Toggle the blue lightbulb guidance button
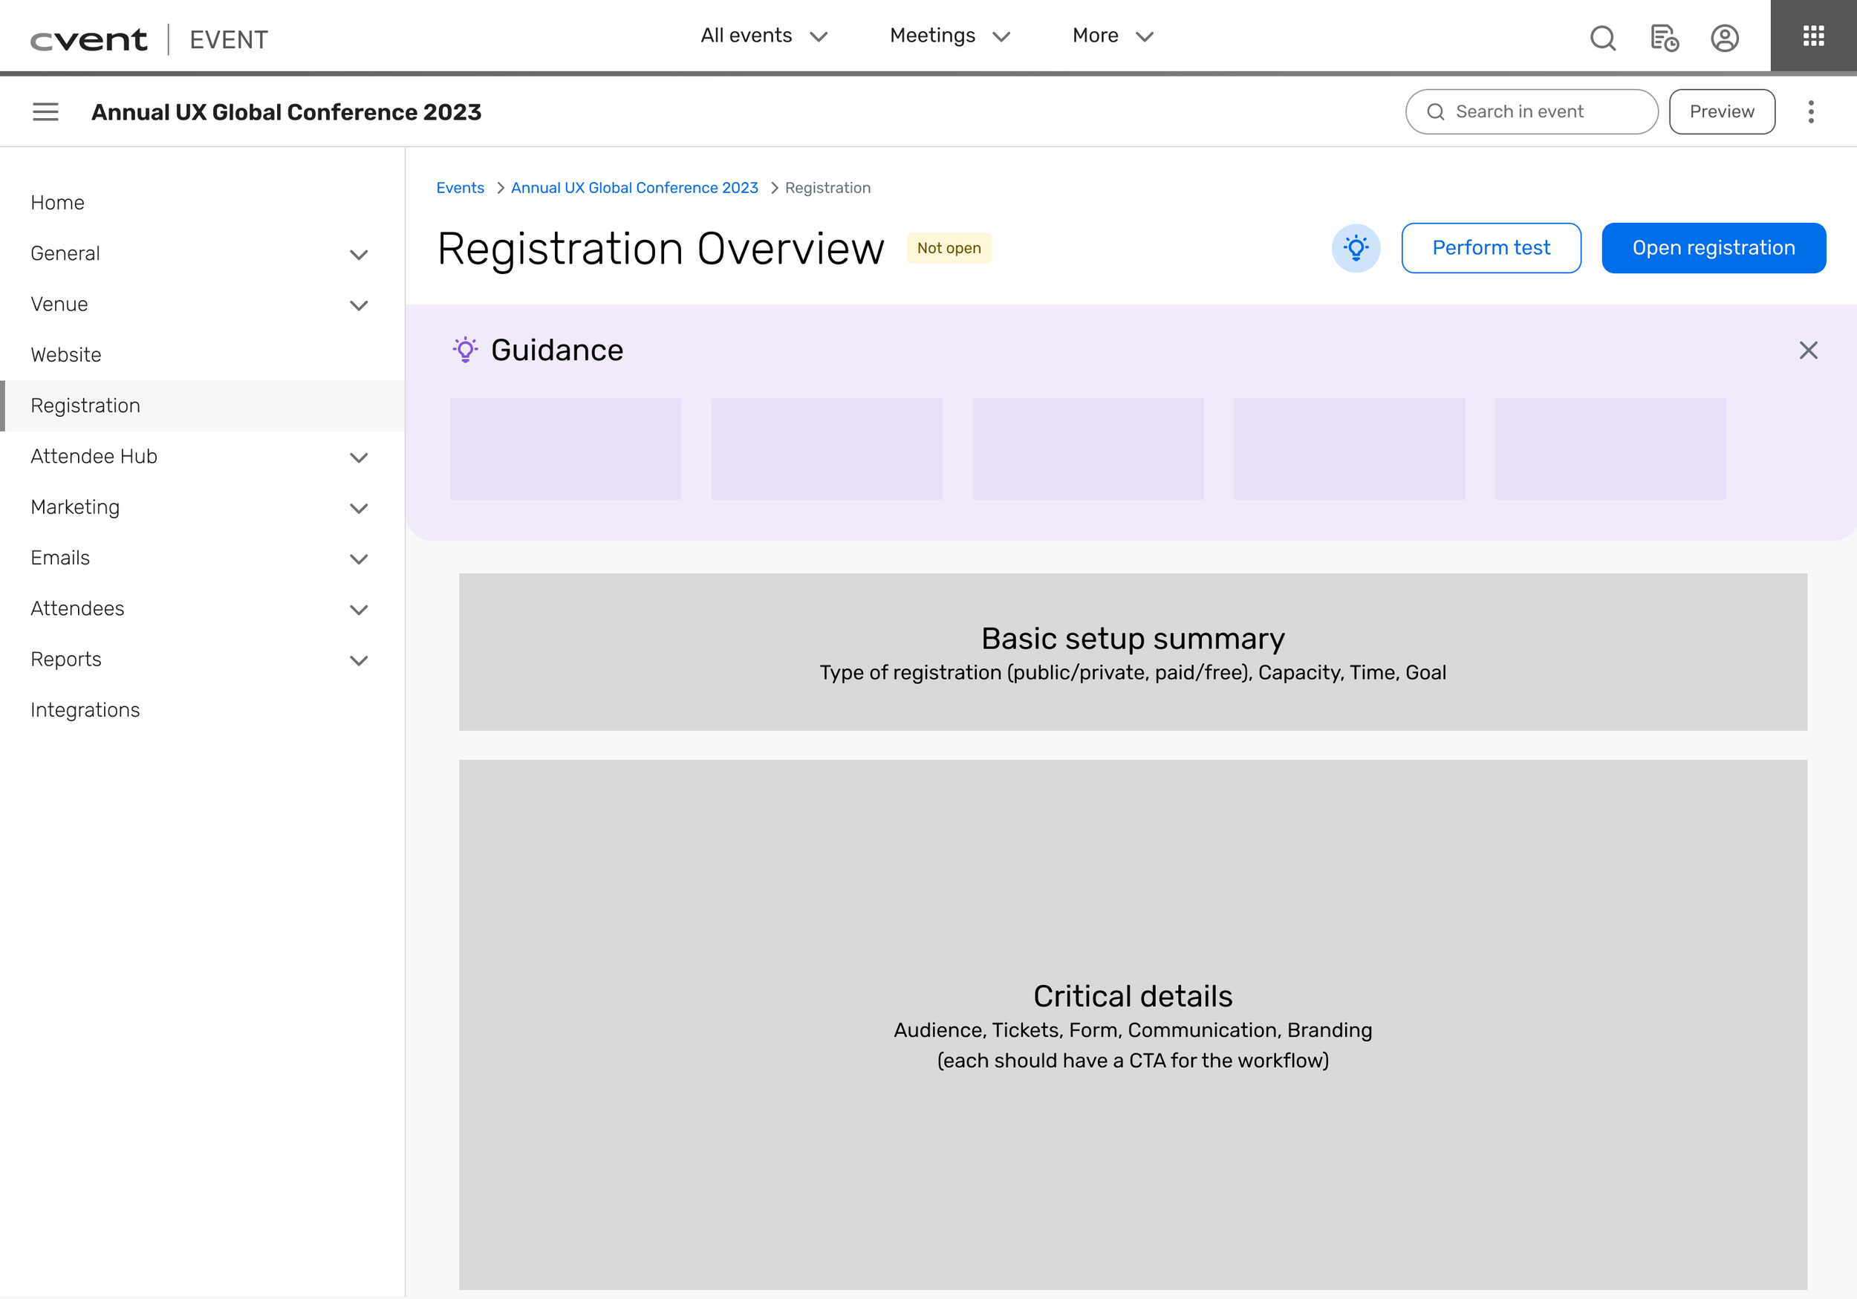1857x1299 pixels. point(1356,247)
